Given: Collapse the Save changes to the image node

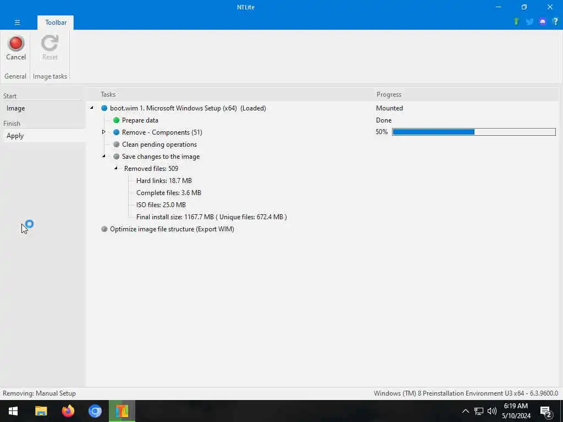Looking at the screenshot, I should [104, 156].
